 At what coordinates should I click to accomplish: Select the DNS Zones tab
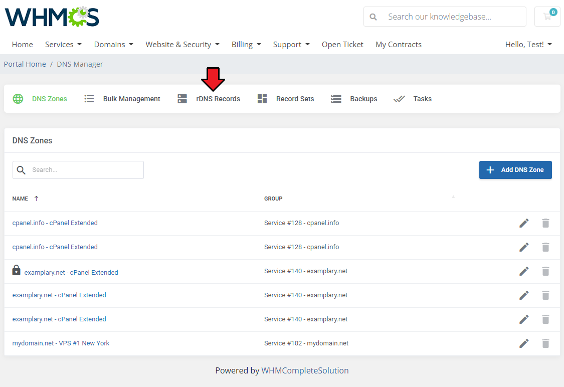[x=40, y=99]
